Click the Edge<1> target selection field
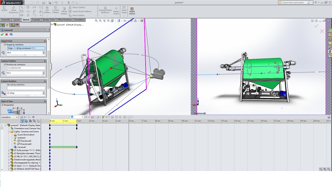332x187 pixels. click(x=26, y=48)
